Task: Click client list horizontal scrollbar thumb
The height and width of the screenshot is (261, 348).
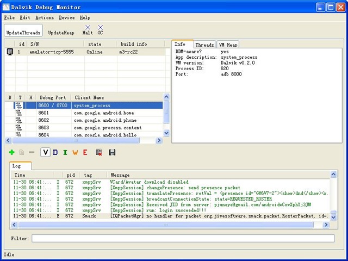Action: click(x=76, y=140)
